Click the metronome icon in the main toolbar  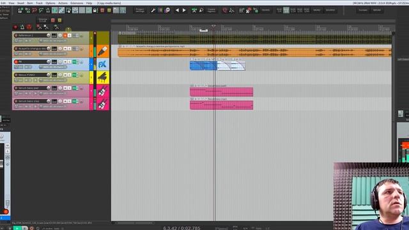48,10
